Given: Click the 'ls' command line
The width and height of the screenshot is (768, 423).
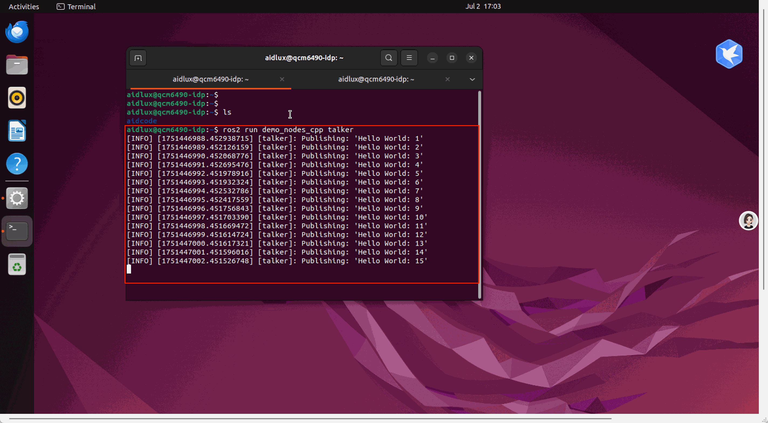Looking at the screenshot, I should pos(179,112).
